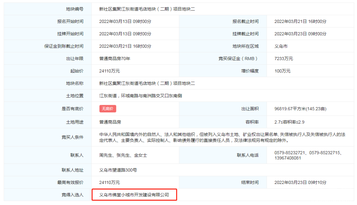Viewport: 357px width, 205px height.
Task: Click contact names 周先生、张先生、金女士
Action: (123, 155)
